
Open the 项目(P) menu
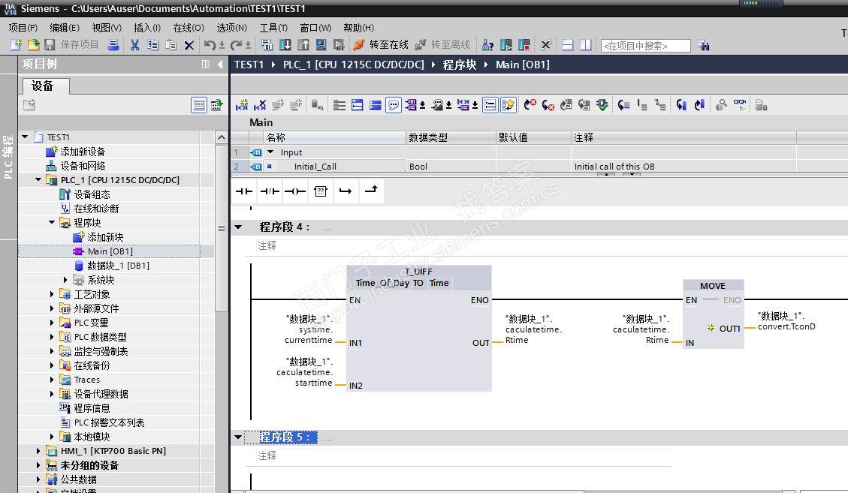[x=23, y=28]
